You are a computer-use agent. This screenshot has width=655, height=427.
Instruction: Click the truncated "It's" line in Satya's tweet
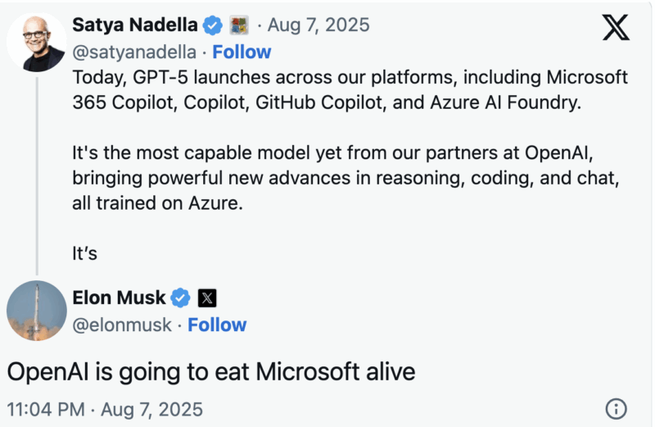click(85, 253)
